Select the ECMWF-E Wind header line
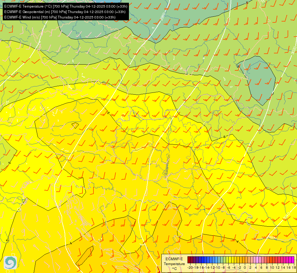The height and width of the screenshot is (273, 297). pyautogui.click(x=60, y=17)
